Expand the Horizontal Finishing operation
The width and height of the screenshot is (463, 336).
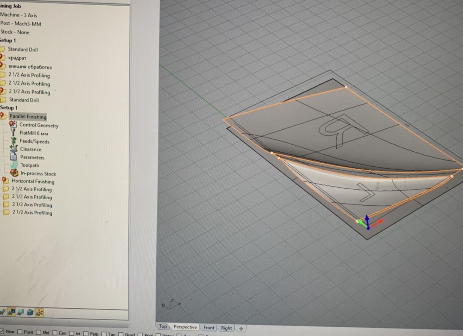[x=5, y=181]
